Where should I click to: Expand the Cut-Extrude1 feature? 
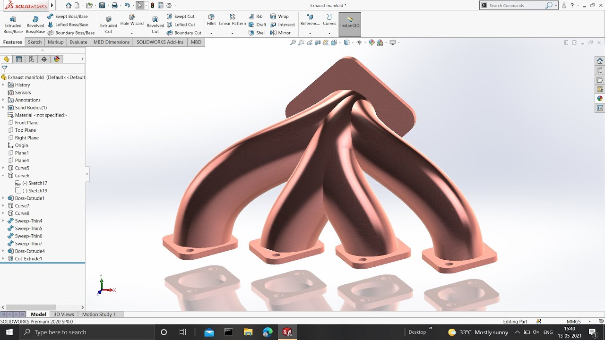pos(3,259)
